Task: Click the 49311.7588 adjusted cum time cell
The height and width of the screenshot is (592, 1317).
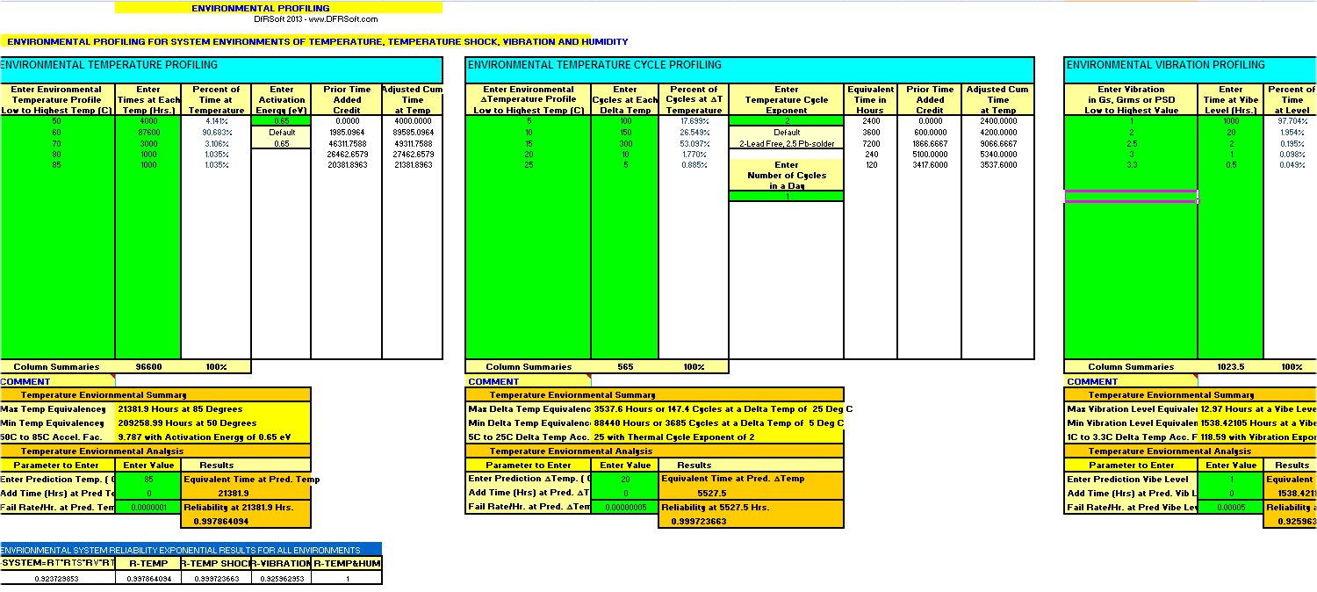Action: pos(412,143)
